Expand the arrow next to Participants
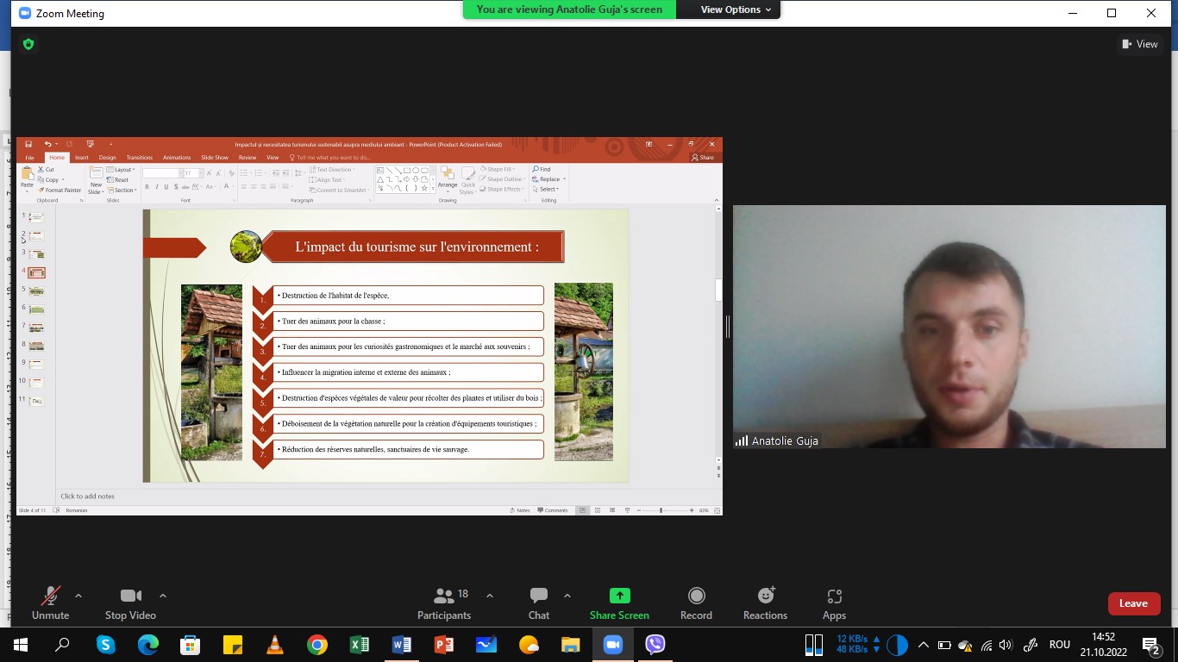Screen dimensions: 1178x662 pos(490,596)
